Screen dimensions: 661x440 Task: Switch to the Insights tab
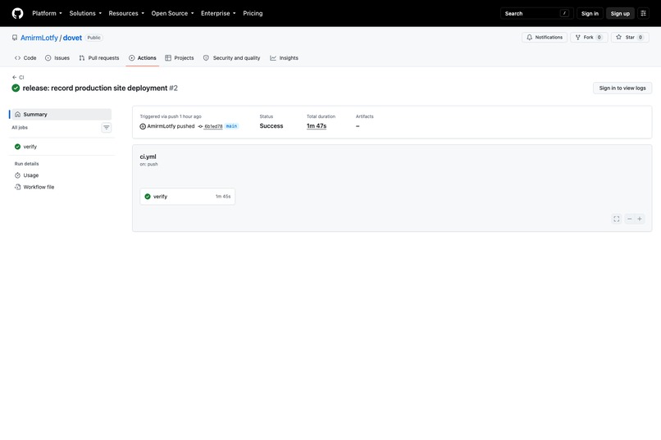(284, 58)
